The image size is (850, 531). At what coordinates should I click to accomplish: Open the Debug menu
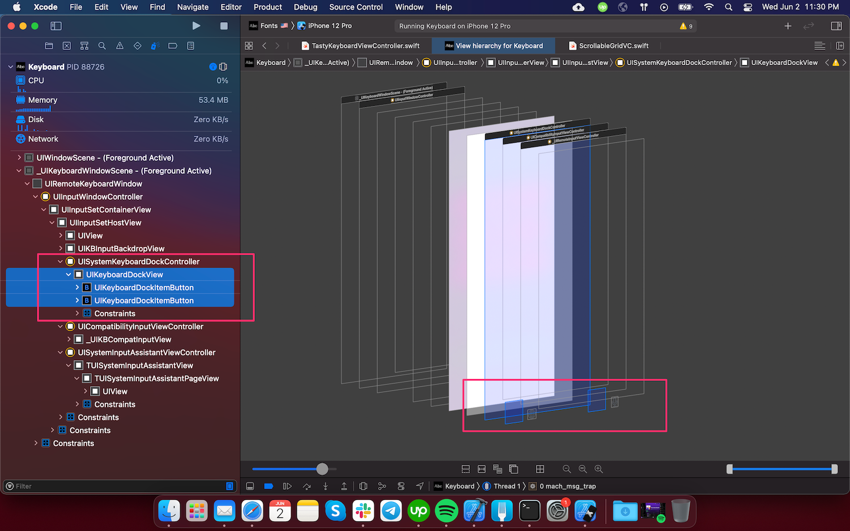pyautogui.click(x=305, y=7)
